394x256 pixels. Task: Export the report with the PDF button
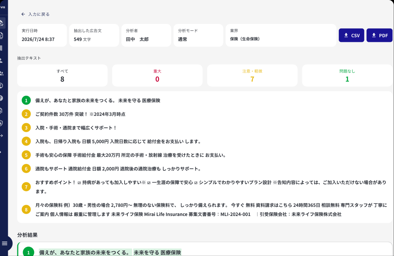coord(380,35)
